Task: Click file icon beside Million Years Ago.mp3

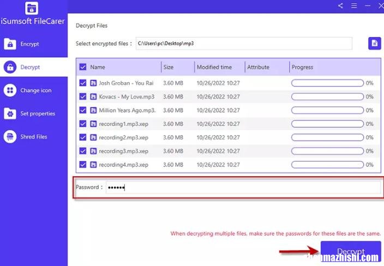Action: (x=93, y=110)
